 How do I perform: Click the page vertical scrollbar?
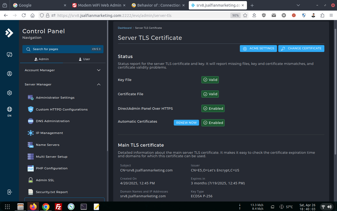(x=335, y=91)
